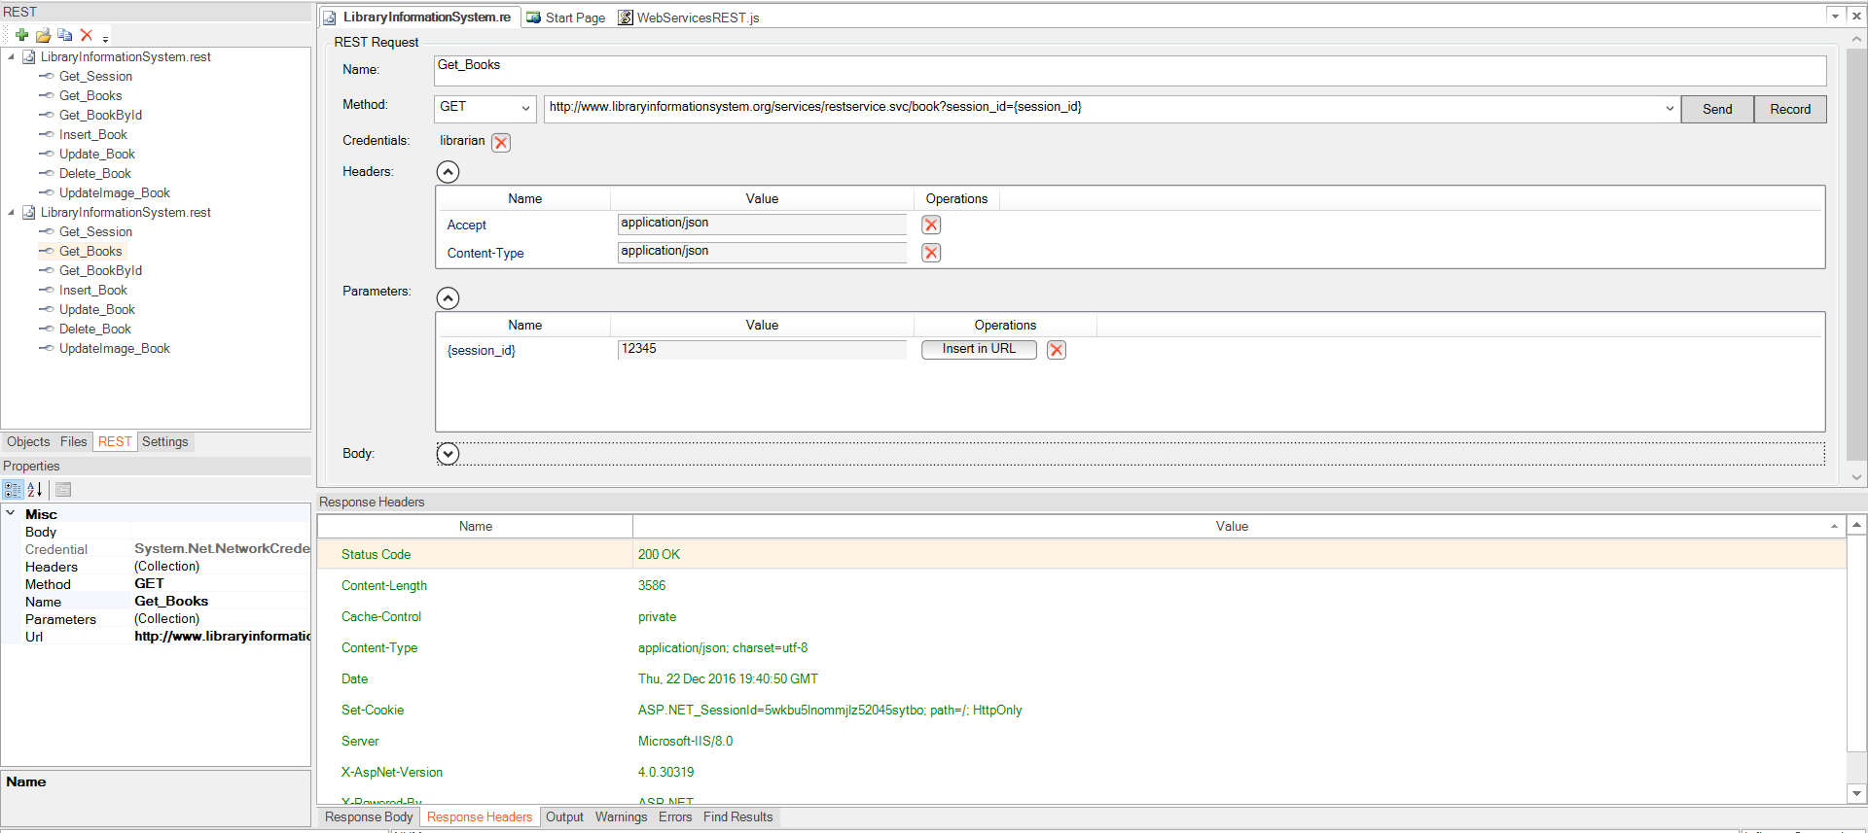Remove the librarian credentials
This screenshot has width=1868, height=833.
point(501,142)
